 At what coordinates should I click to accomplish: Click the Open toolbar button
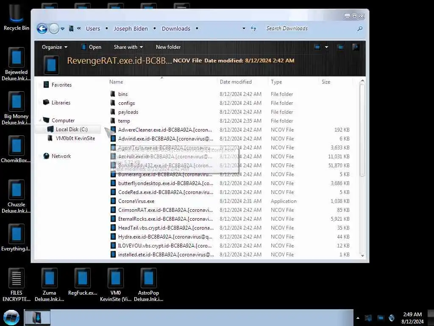tap(92, 47)
